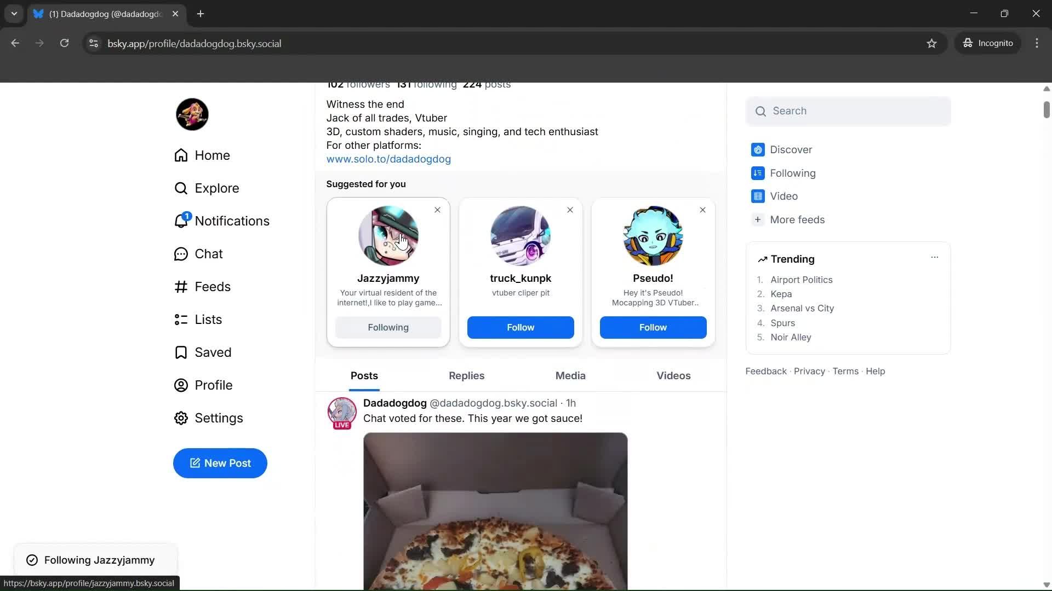1052x591 pixels.
Task: Click the Search input field
Action: coord(848,111)
